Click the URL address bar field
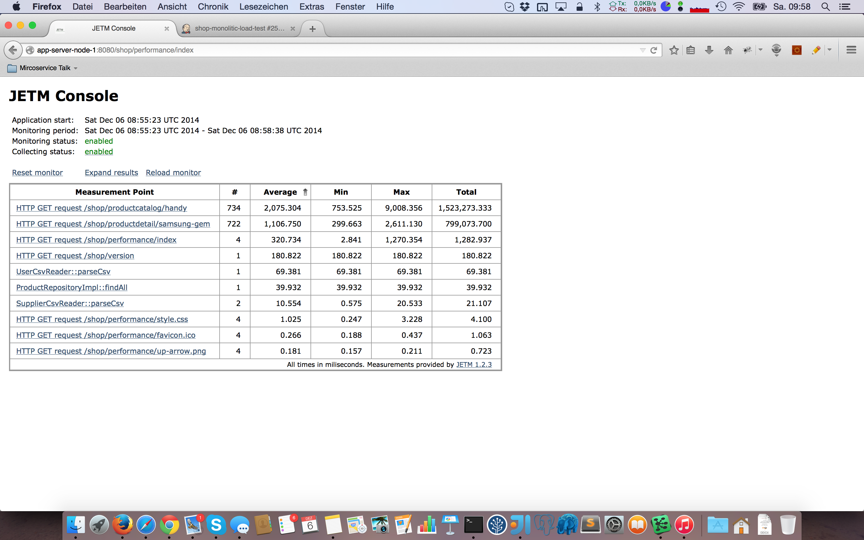 [x=321, y=50]
